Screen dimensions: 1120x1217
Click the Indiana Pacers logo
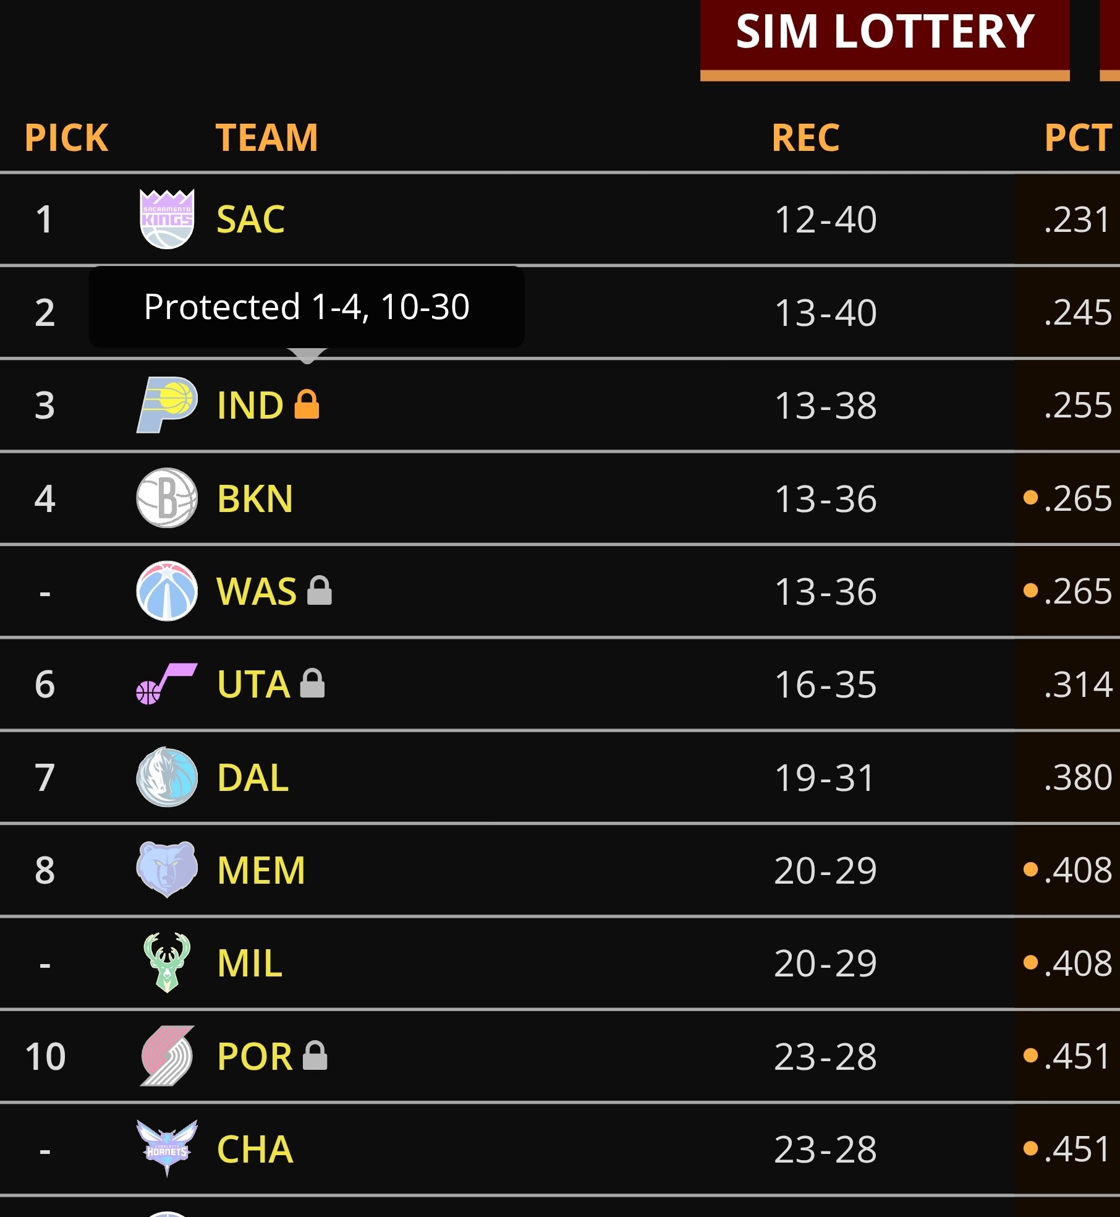pyautogui.click(x=167, y=405)
